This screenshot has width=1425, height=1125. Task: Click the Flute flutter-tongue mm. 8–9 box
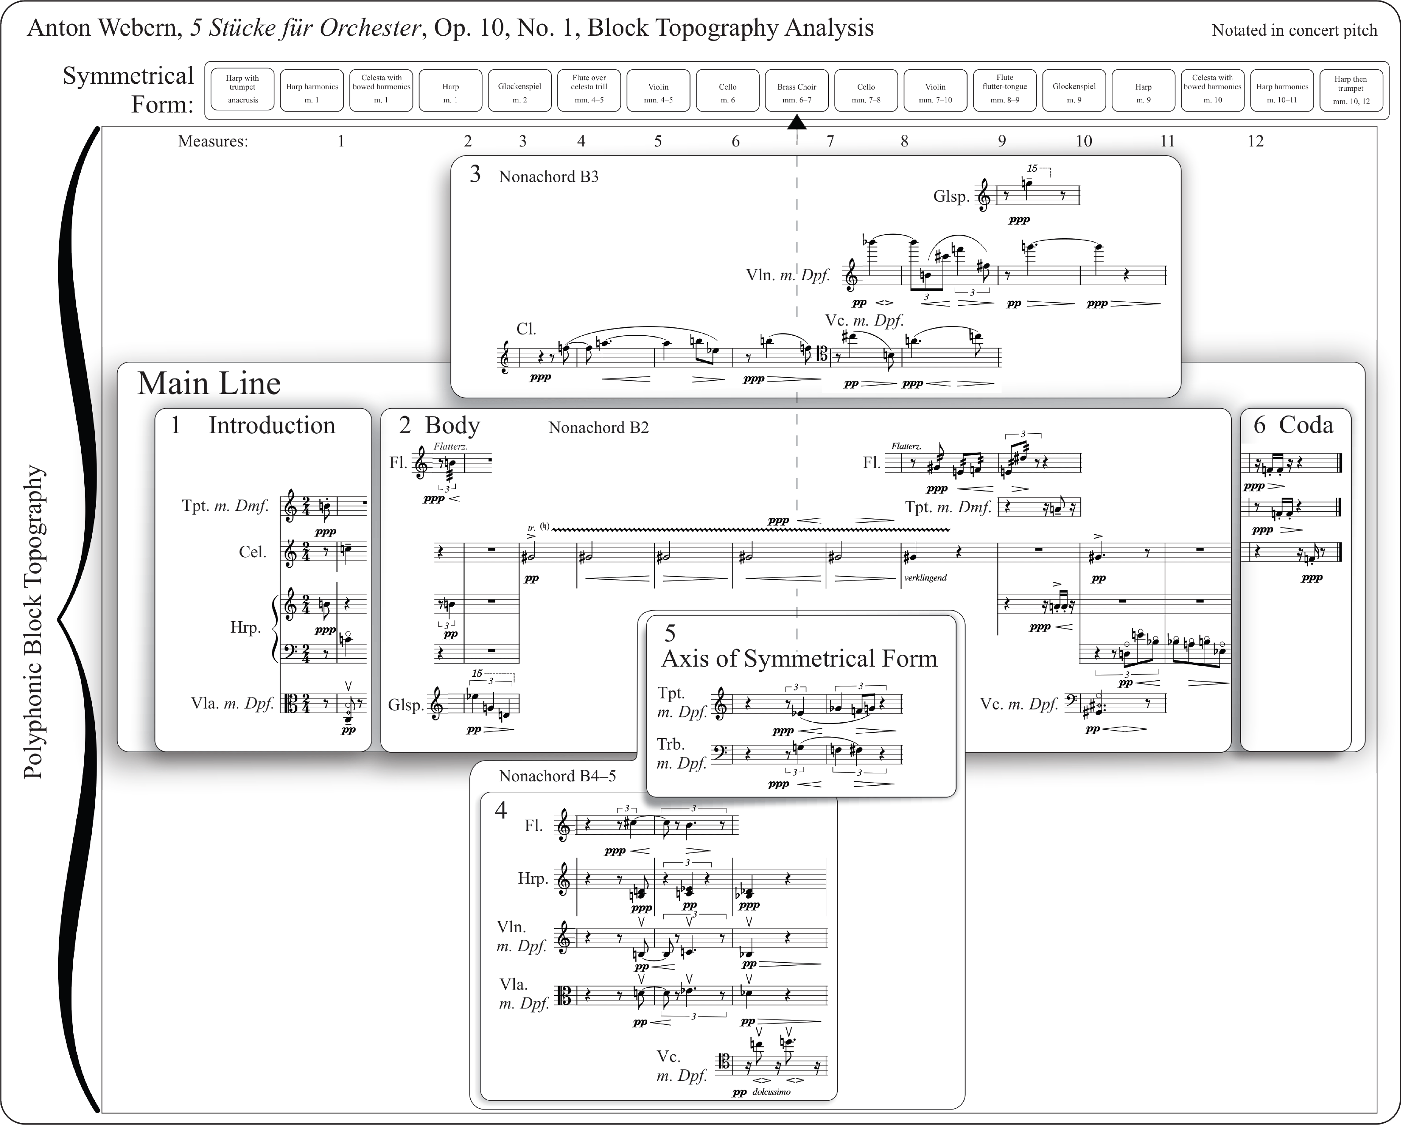(x=1004, y=90)
